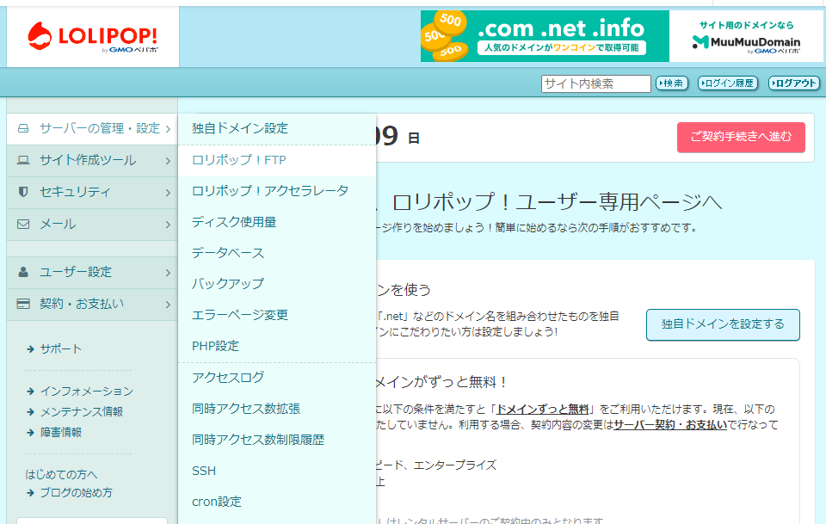Follow the サーバー契約・お支払い link
This screenshot has width=826, height=524.
coord(670,425)
